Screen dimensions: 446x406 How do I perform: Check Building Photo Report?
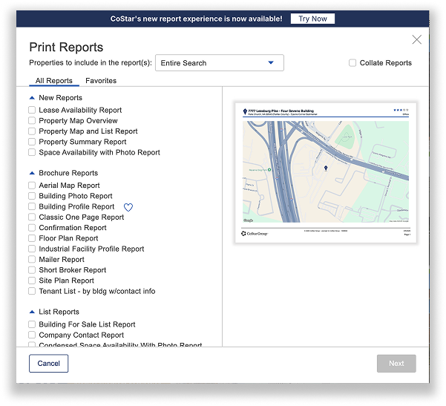pos(32,196)
